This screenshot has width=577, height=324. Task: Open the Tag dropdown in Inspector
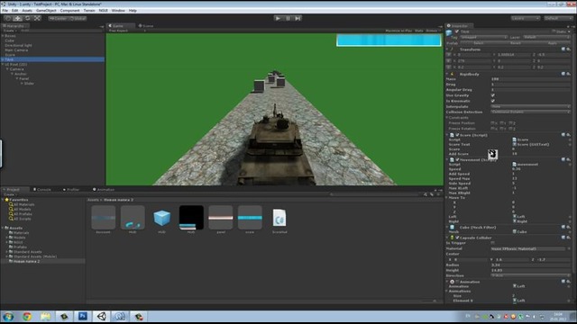coord(483,37)
